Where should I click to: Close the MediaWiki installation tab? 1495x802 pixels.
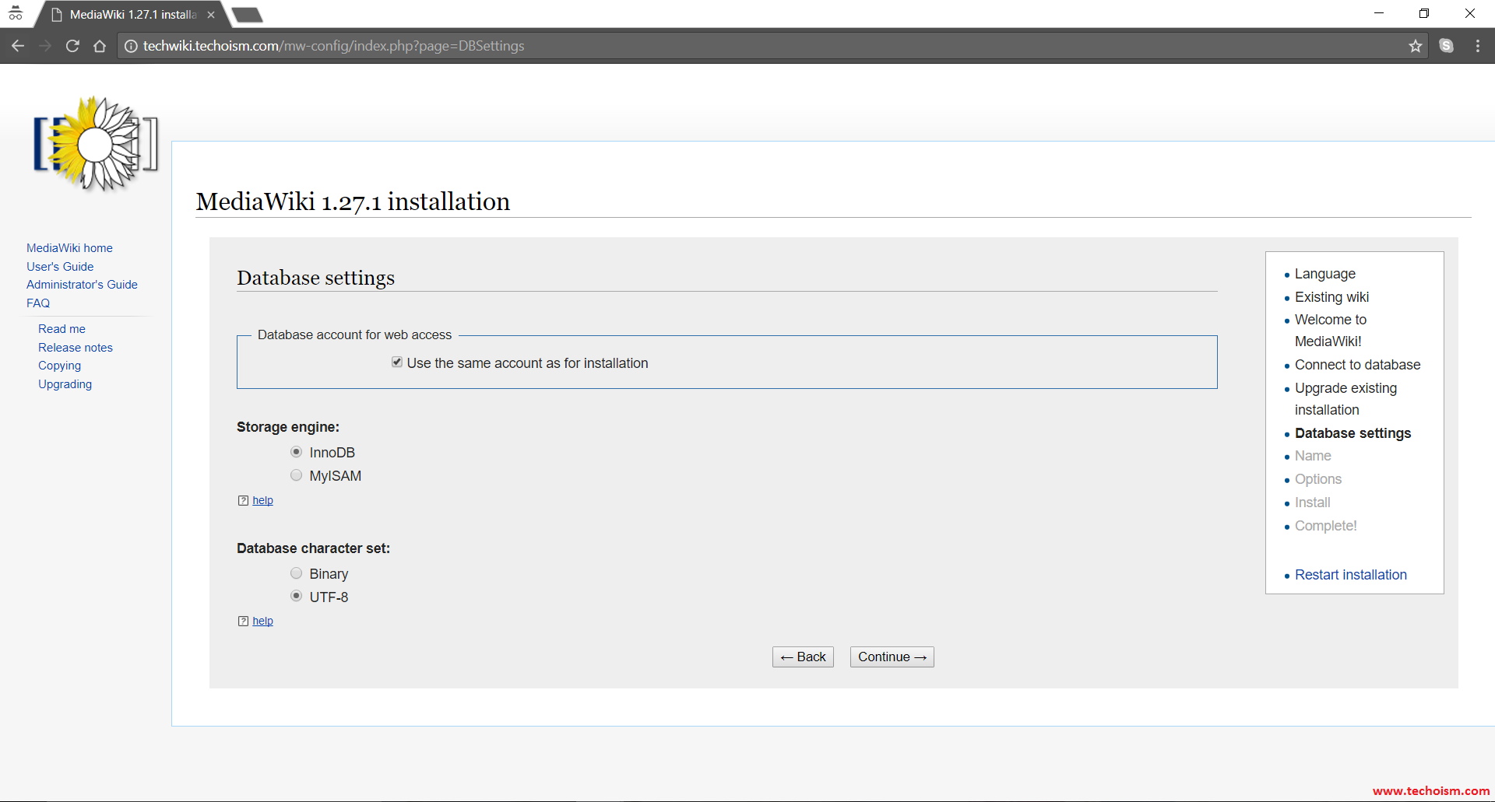click(211, 15)
